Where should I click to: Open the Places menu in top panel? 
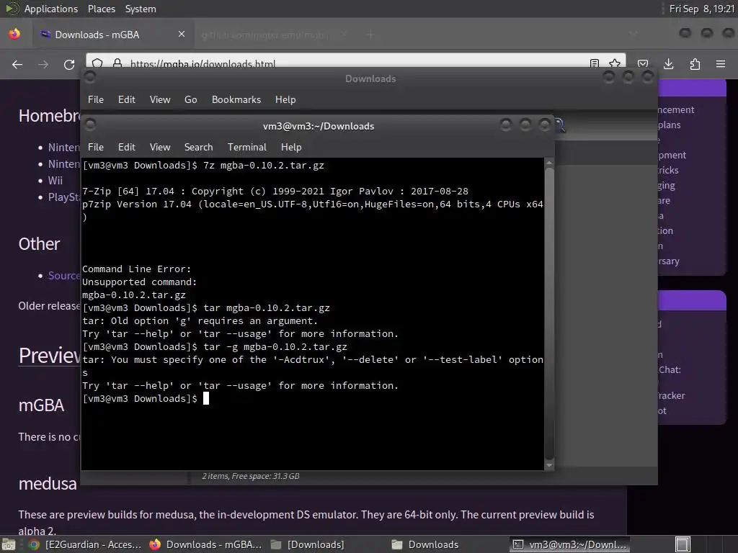(x=101, y=9)
